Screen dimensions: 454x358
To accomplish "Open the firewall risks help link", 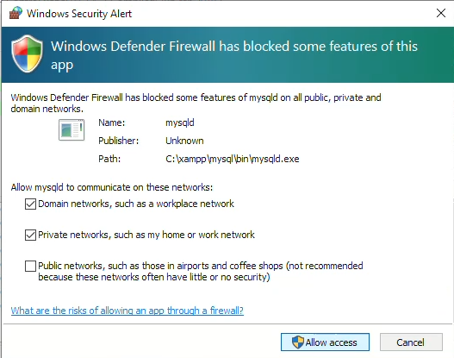I will click(x=127, y=311).
